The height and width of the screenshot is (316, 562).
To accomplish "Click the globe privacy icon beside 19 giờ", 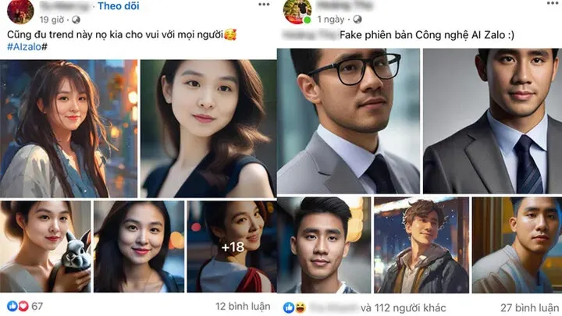I will [76, 20].
